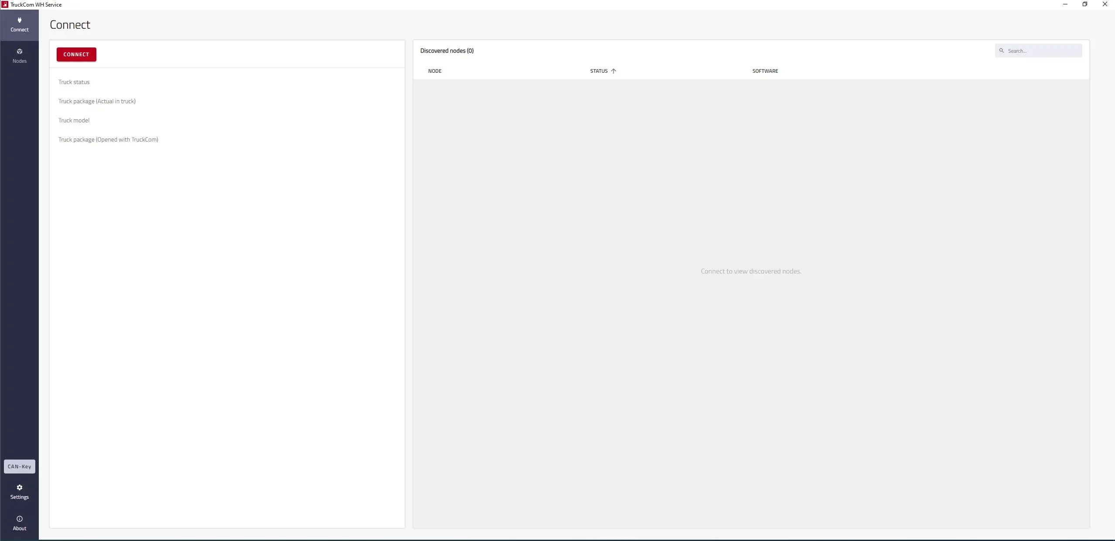Click the TruckCom WH Service app icon
This screenshot has height=541, width=1115.
(5, 4)
